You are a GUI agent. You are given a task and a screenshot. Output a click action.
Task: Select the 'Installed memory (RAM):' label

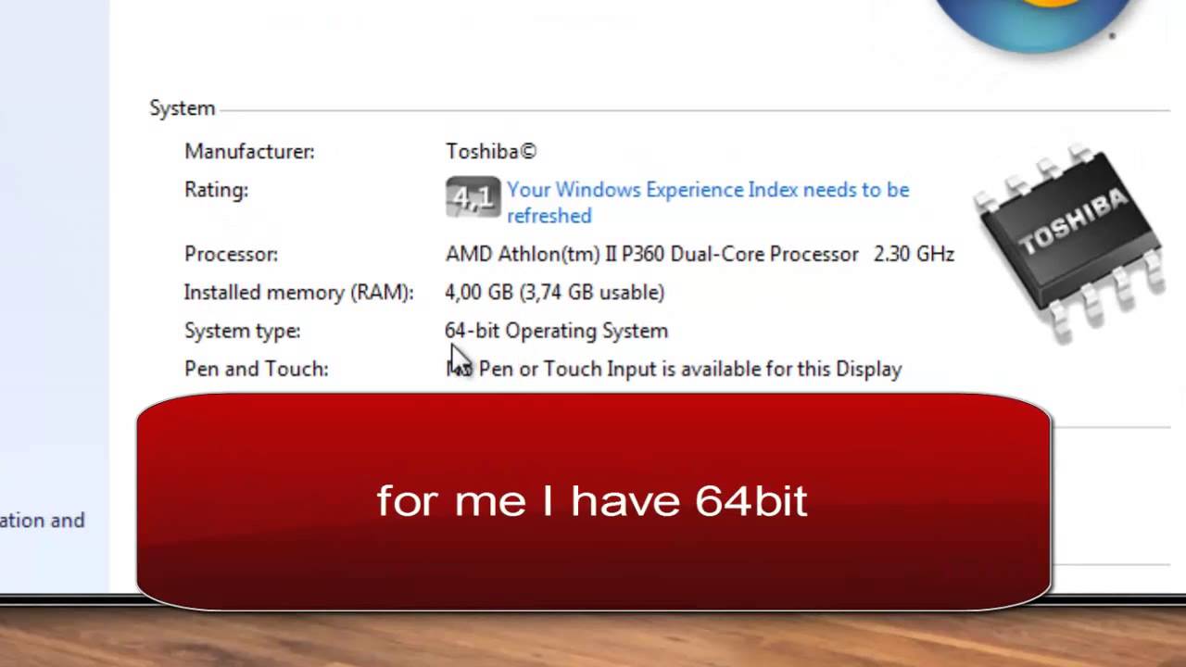point(298,293)
